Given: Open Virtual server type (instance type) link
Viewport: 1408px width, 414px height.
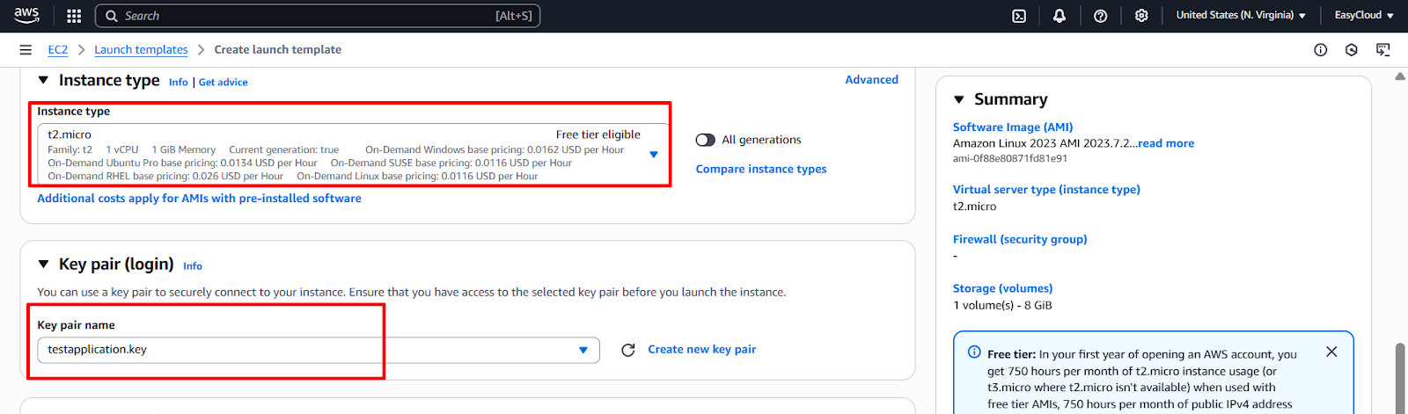Looking at the screenshot, I should 1046,189.
